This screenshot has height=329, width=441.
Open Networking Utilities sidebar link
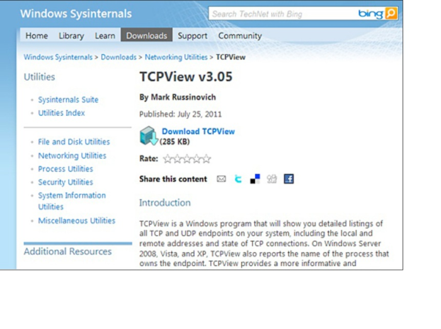[x=72, y=155]
